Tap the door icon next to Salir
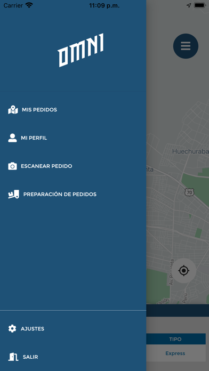Viewport: 209px width, 371px height. point(13,357)
